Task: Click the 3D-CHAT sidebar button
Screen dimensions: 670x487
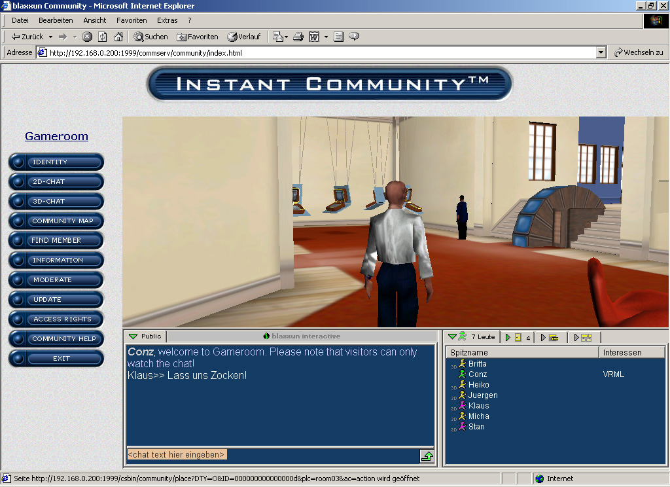Action: pyautogui.click(x=56, y=202)
